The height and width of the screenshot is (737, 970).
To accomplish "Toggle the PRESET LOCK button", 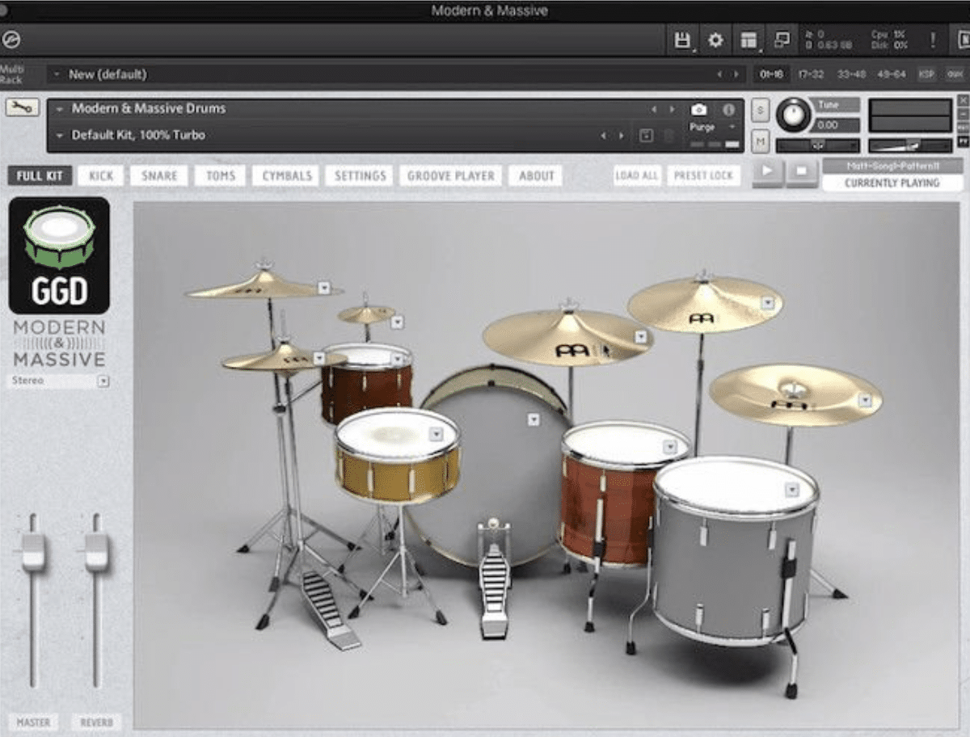I will point(703,175).
